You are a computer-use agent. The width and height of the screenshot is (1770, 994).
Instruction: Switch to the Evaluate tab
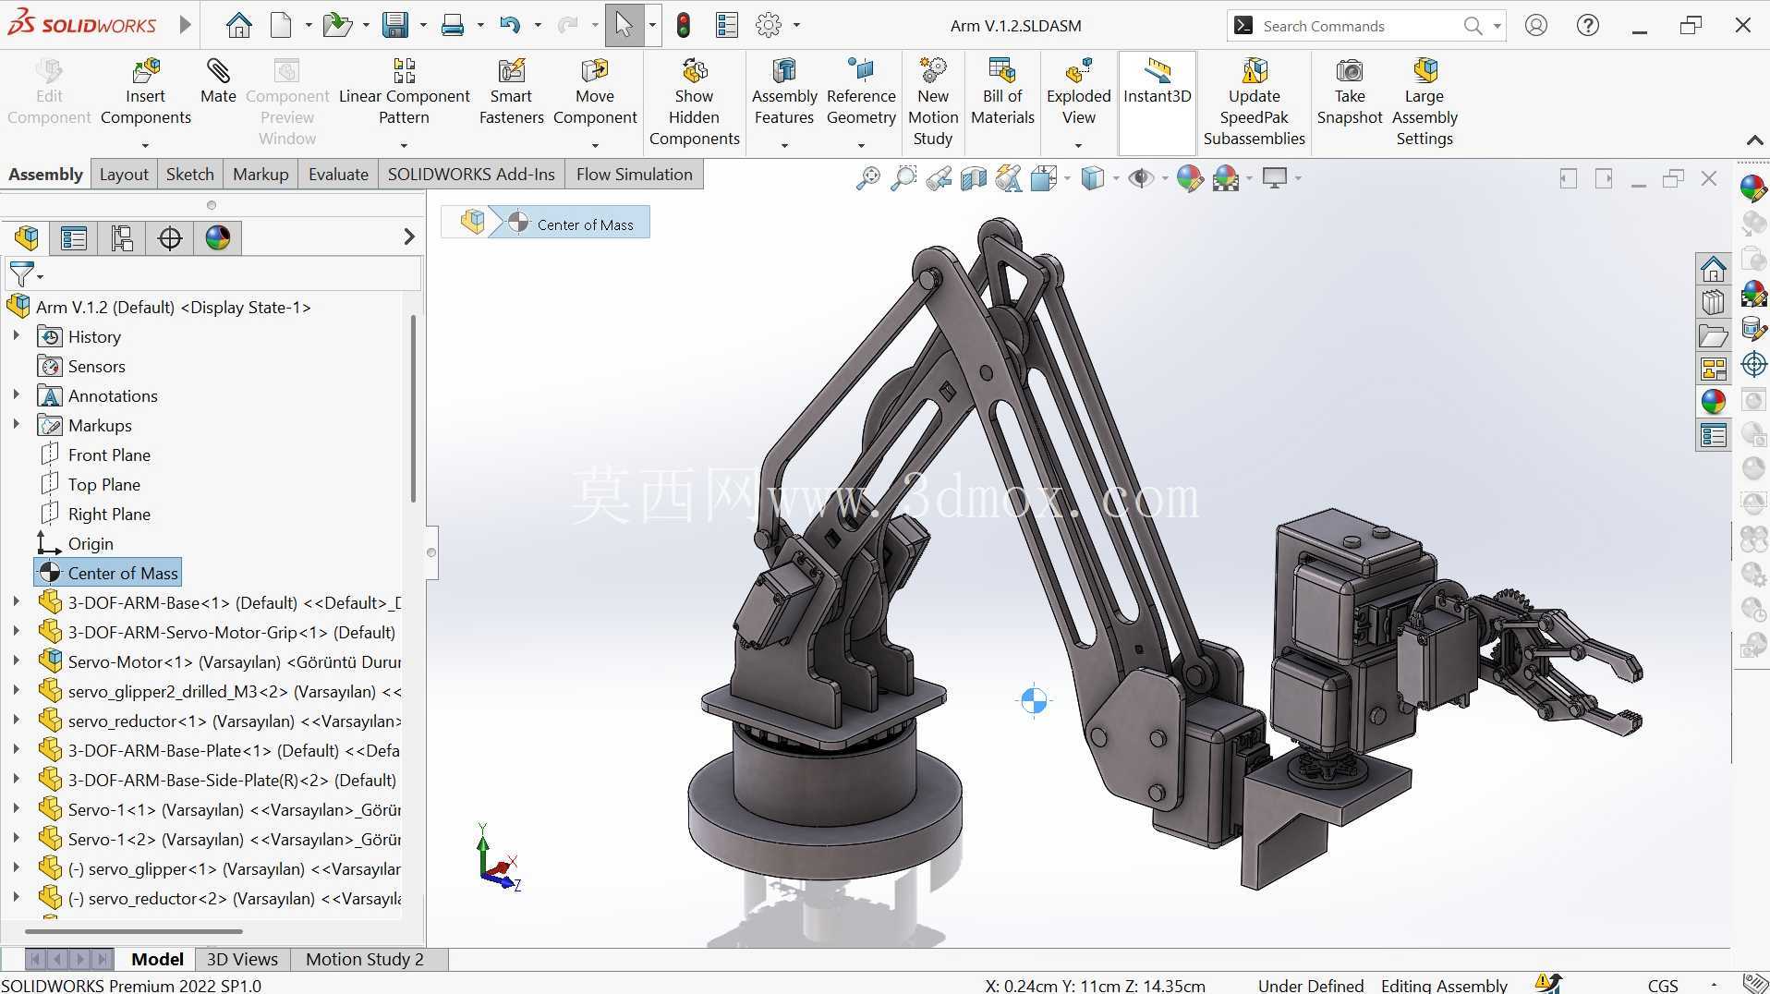pyautogui.click(x=338, y=175)
